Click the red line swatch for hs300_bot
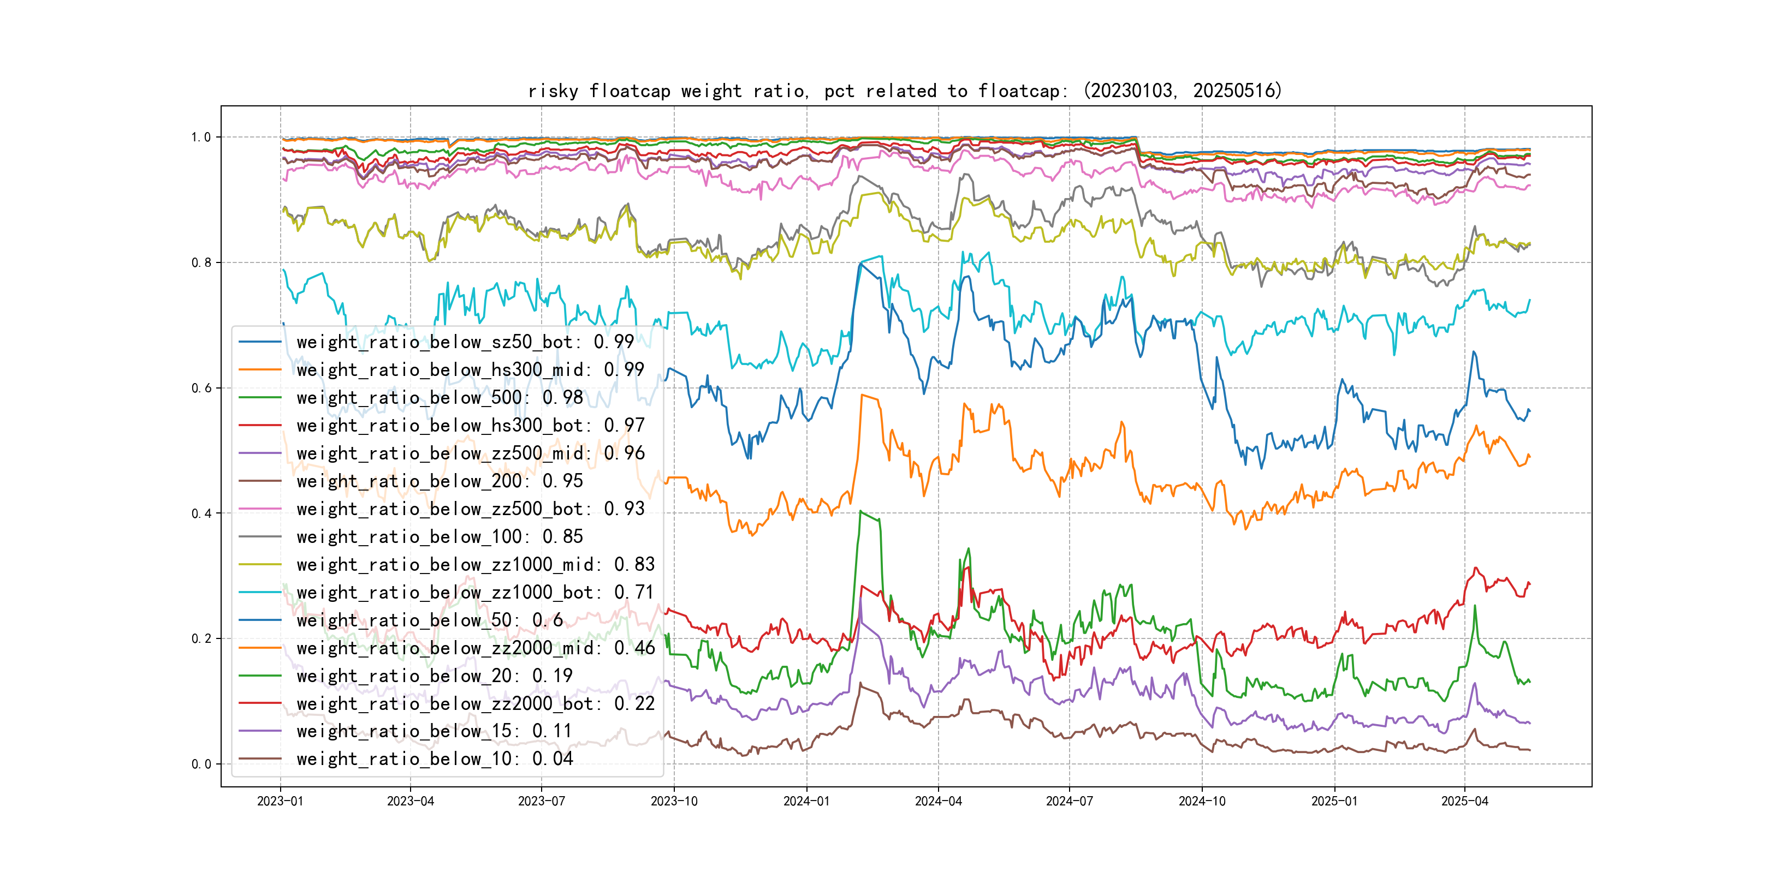 click(259, 426)
